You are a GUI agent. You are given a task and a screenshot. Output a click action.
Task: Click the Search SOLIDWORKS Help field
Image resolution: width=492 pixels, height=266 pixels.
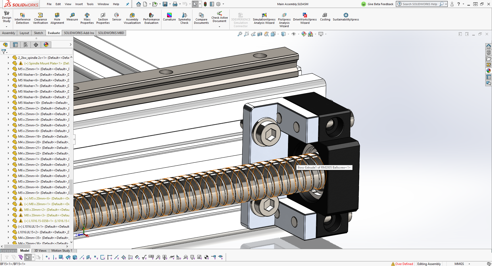point(420,4)
